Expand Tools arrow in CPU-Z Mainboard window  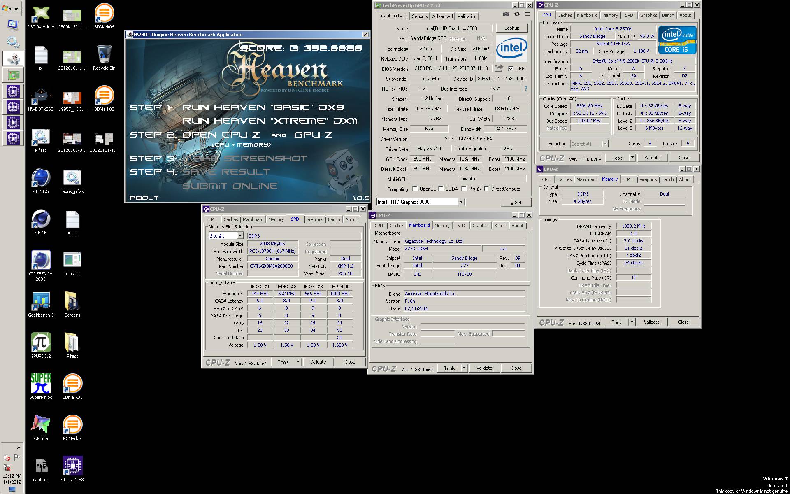click(x=465, y=368)
